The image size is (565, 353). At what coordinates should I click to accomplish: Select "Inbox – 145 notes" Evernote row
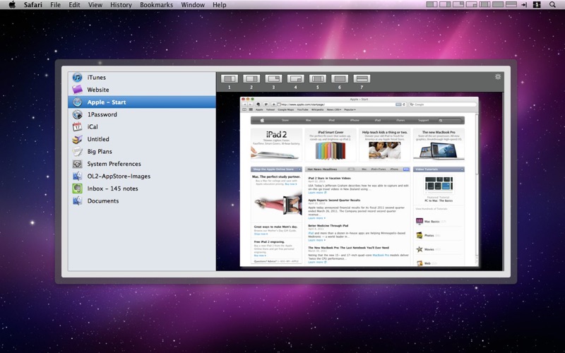pos(142,189)
